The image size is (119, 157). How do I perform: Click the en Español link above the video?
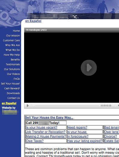pos(33,21)
